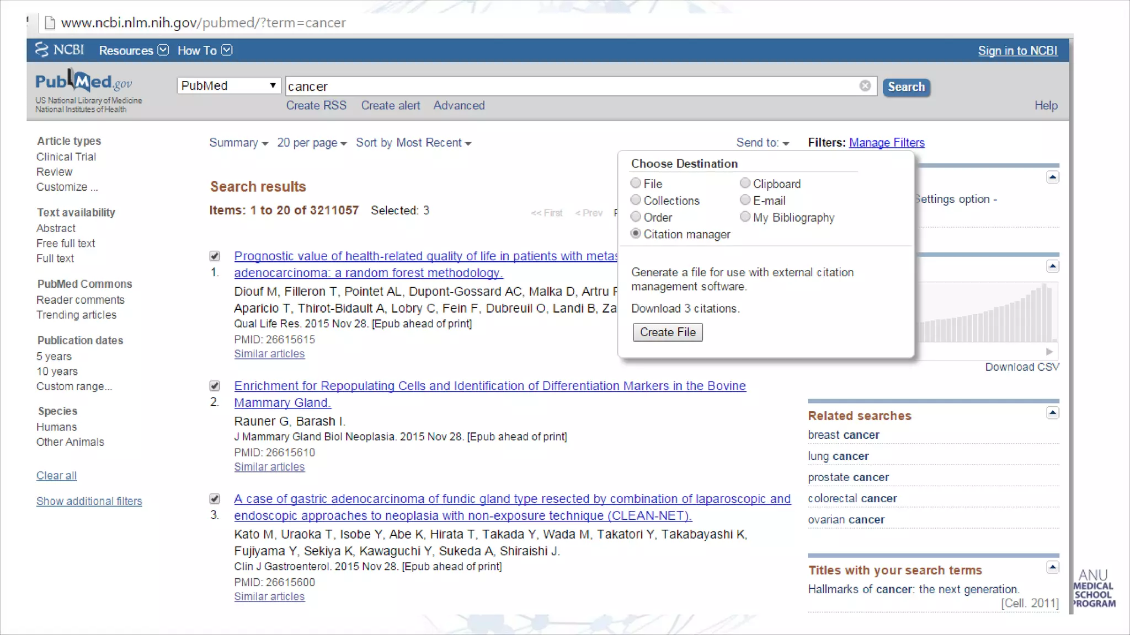The width and height of the screenshot is (1130, 635).
Task: Open Sort by Most Recent dropdown
Action: (413, 143)
